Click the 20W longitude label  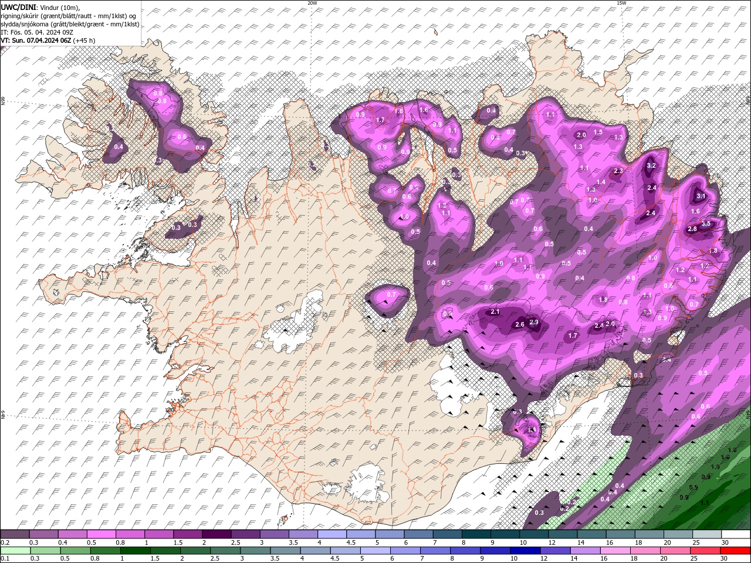(x=312, y=3)
